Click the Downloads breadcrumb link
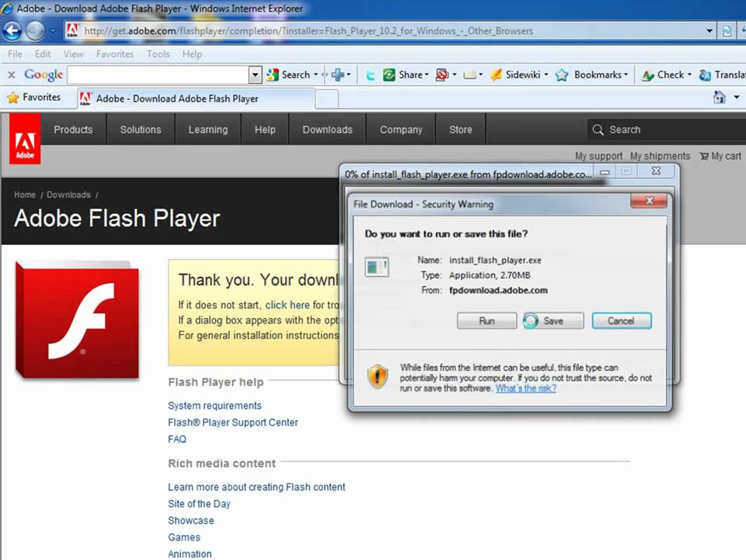This screenshot has height=560, width=746. [68, 194]
